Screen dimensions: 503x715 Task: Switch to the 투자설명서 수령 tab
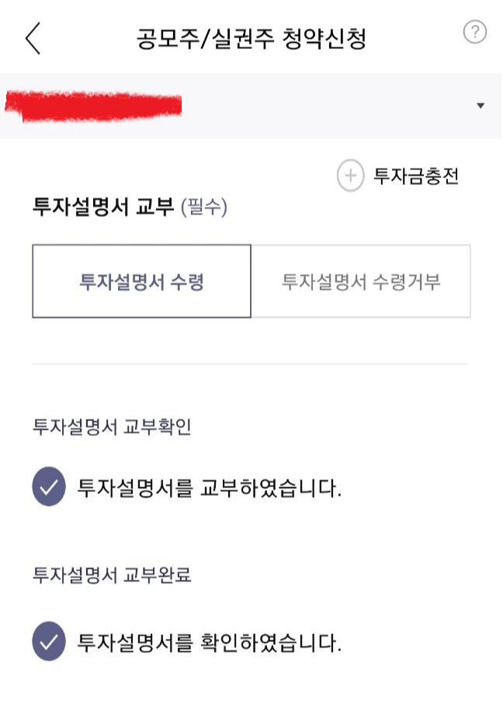[141, 281]
